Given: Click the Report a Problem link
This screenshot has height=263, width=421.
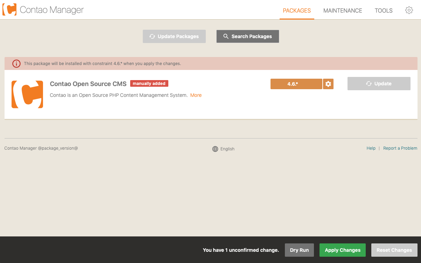Looking at the screenshot, I should pyautogui.click(x=400, y=148).
